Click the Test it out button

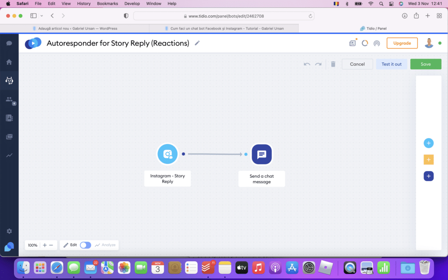(x=392, y=64)
